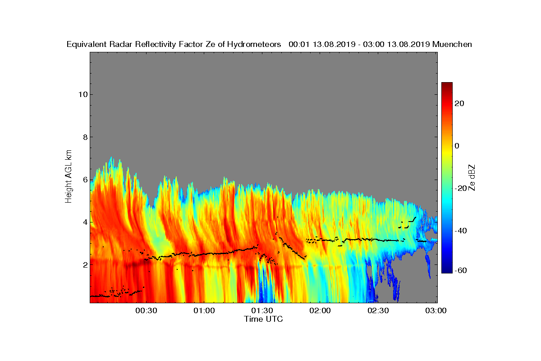The image size is (541, 361).
Task: Click the '01:00' time tick label
Action: 204,311
